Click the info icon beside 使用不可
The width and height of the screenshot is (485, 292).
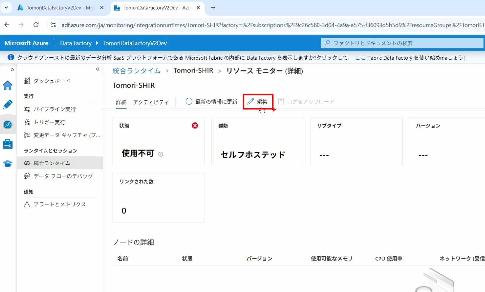coord(161,154)
